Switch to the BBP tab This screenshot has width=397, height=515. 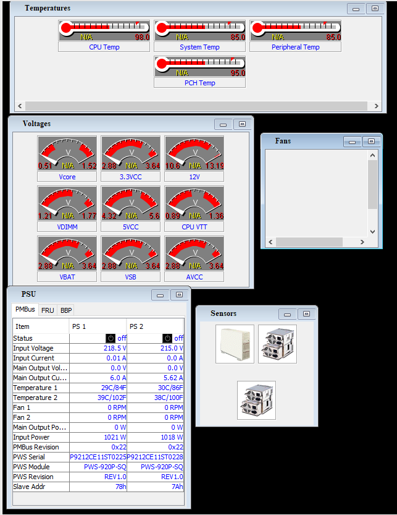coord(66,310)
